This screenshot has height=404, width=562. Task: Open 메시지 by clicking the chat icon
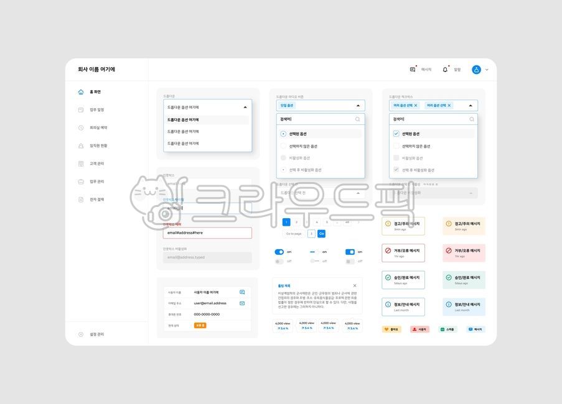pyautogui.click(x=411, y=69)
